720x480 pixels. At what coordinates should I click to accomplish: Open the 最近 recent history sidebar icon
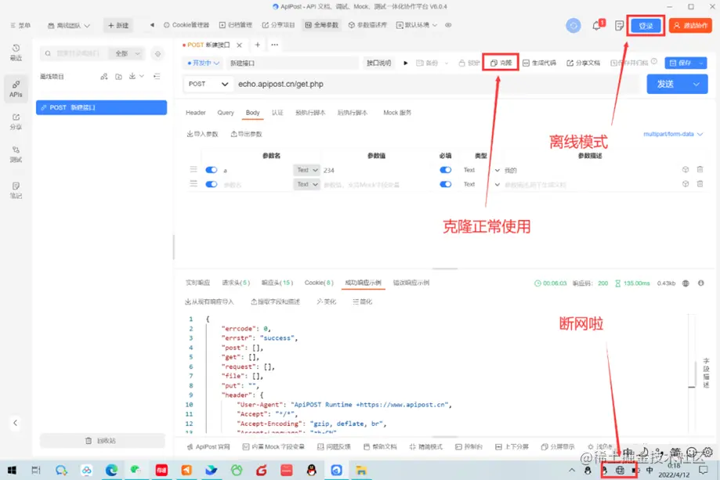16,52
